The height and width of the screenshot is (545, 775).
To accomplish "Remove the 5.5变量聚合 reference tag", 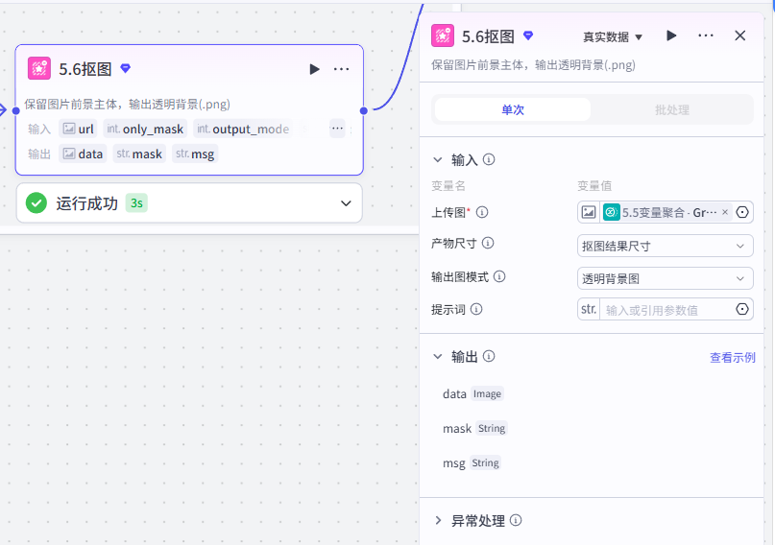I will click(x=725, y=212).
